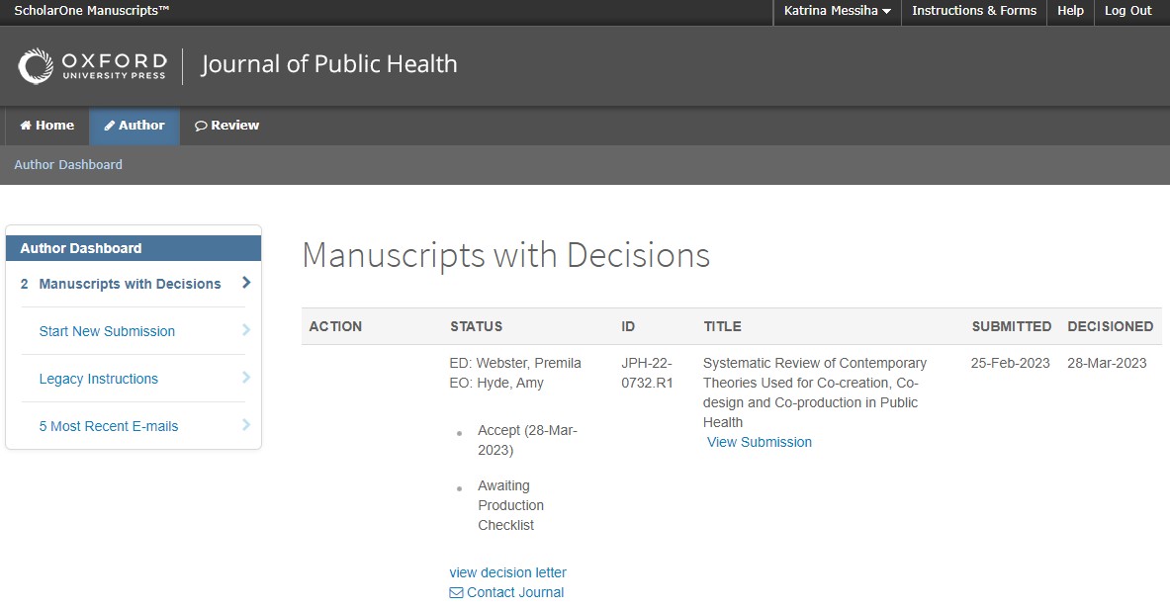The width and height of the screenshot is (1170, 609).
Task: Click 'ED: Webster, Premila' text
Action: coord(515,364)
